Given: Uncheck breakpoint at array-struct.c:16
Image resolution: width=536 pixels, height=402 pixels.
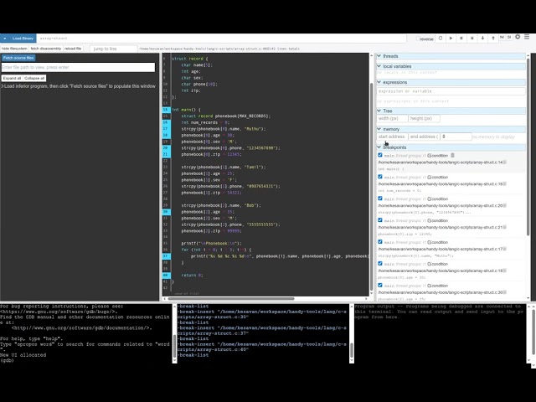Looking at the screenshot, I should pyautogui.click(x=379, y=177).
